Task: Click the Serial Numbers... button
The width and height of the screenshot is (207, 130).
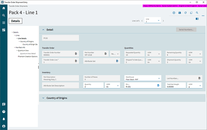Action: pos(186,29)
